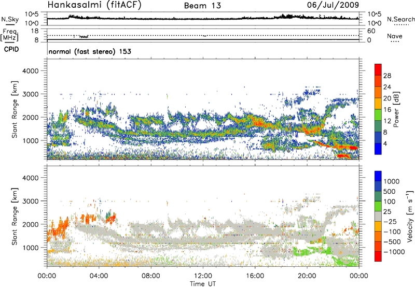Click the date 06/Jul/2009
The width and height of the screenshot is (415, 287).
(333, 5)
